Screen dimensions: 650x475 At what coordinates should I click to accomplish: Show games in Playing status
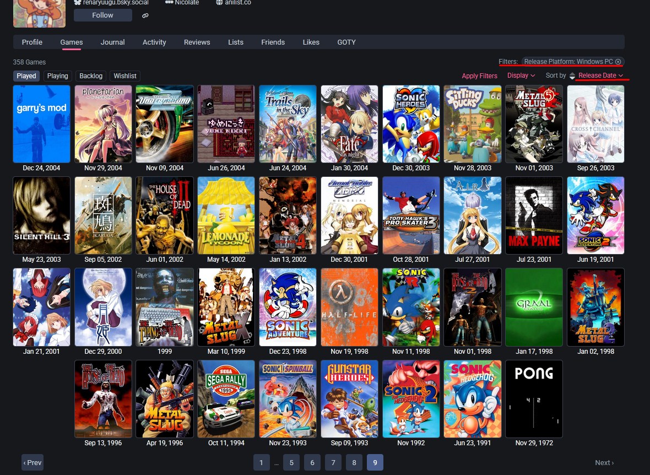58,76
